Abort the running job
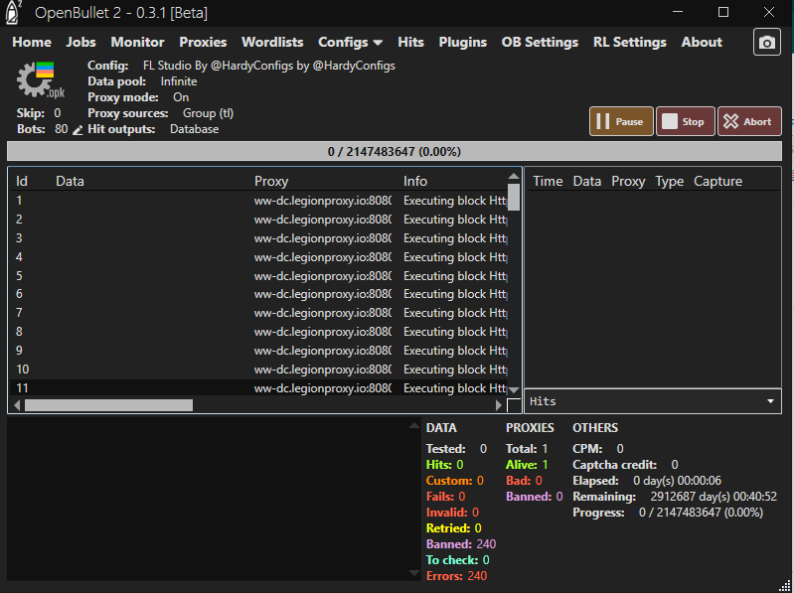 click(x=749, y=121)
